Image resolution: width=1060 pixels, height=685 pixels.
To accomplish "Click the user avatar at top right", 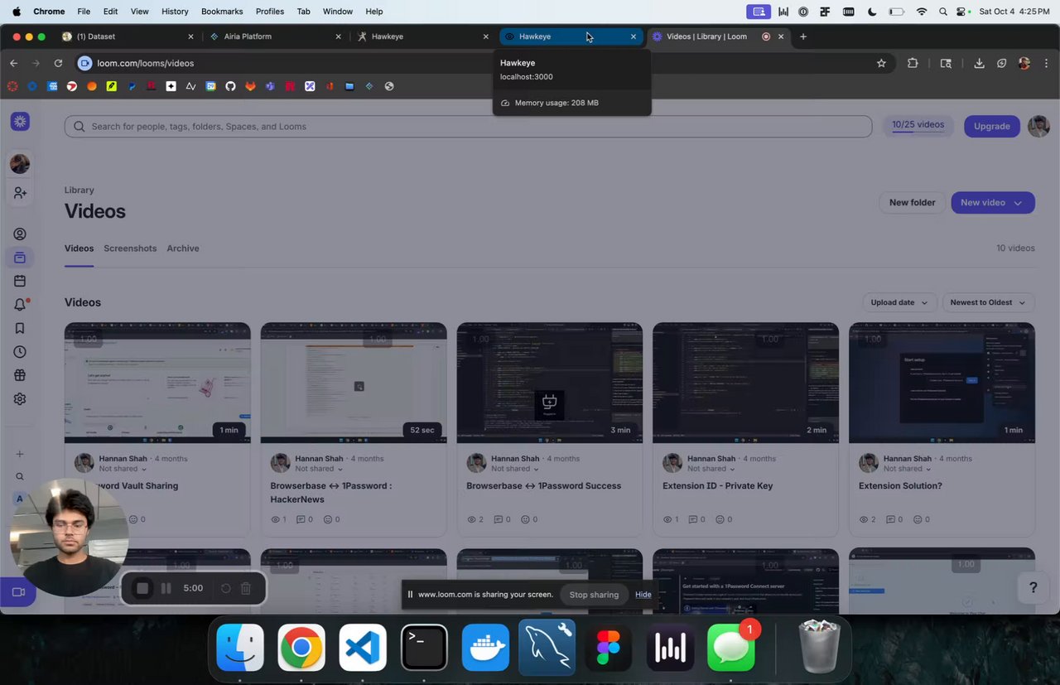I will (x=1038, y=126).
